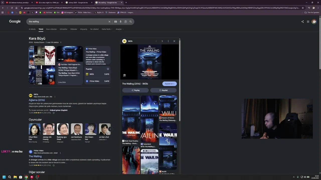Switch to the colony 2026 browser tab
Screen dimensions: 321x180
click(79, 2)
